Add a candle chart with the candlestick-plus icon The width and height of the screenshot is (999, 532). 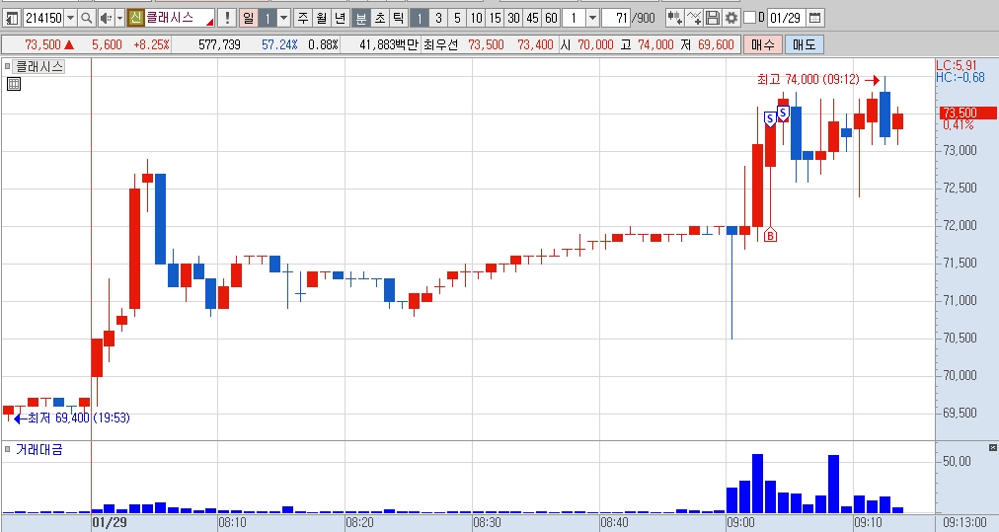[674, 18]
